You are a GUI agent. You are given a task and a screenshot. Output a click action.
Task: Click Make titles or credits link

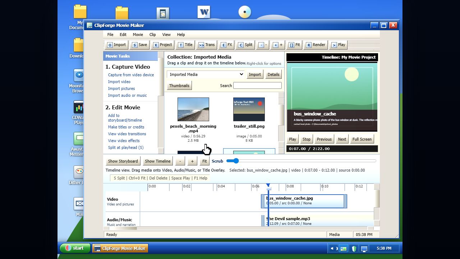tap(126, 127)
